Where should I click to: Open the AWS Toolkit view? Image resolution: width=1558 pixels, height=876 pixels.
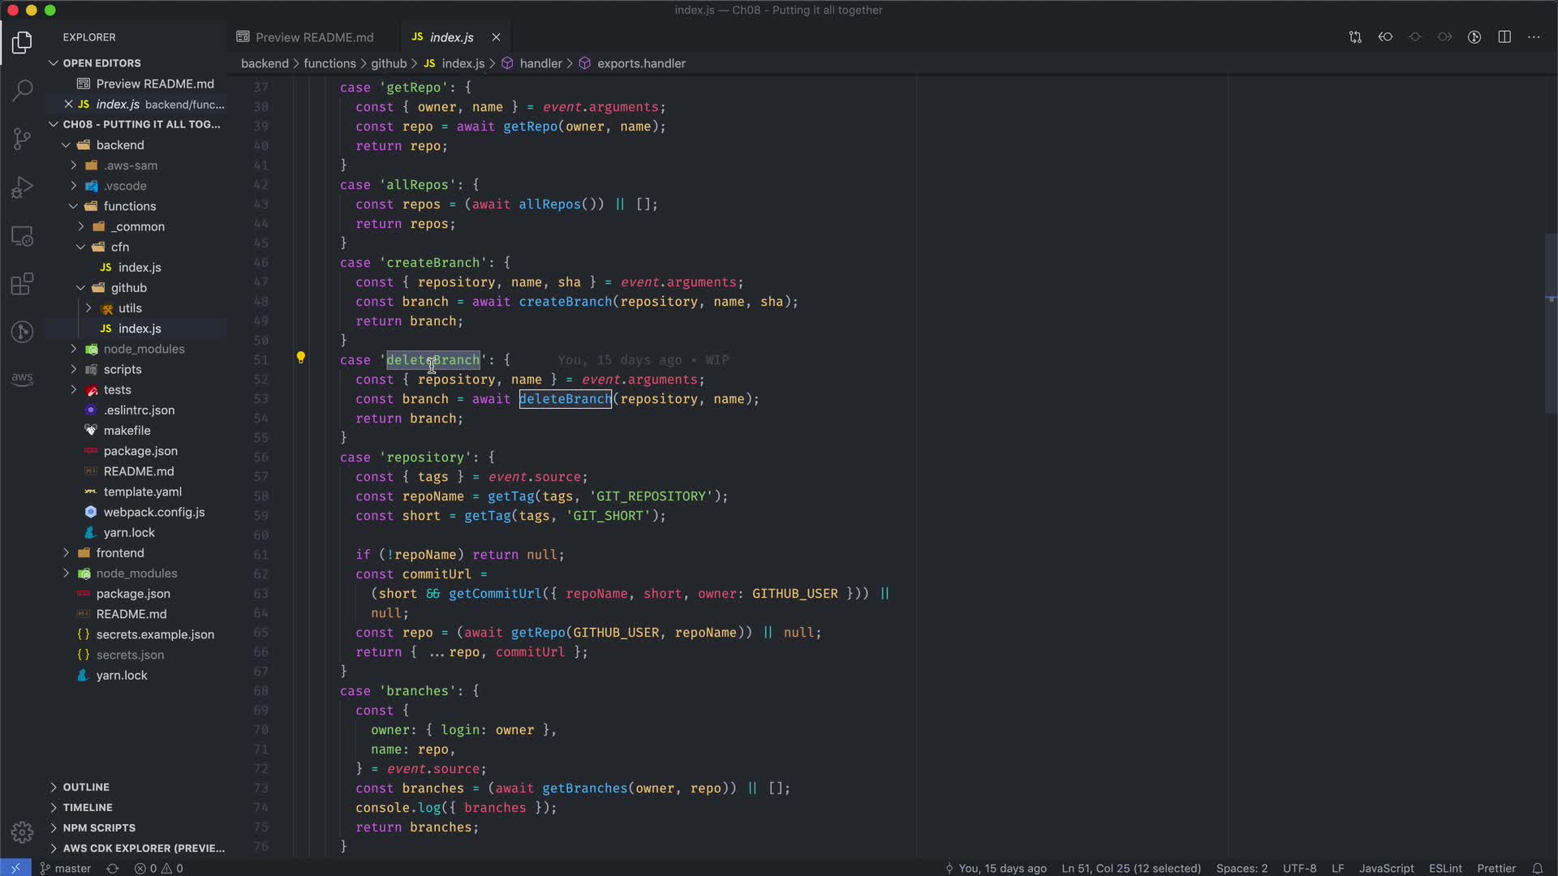pos(23,379)
